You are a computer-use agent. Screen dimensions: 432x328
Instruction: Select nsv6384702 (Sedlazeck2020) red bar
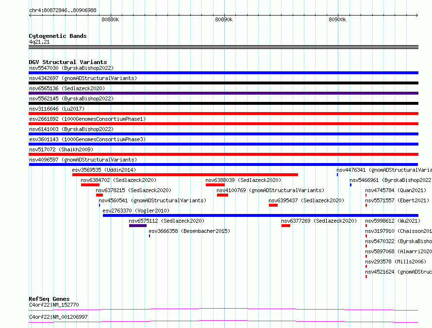(90, 185)
